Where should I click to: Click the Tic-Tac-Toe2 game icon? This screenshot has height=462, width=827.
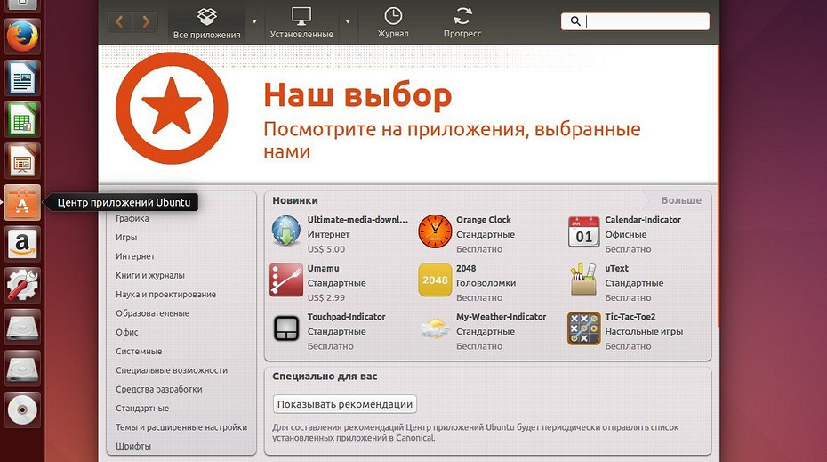point(583,328)
